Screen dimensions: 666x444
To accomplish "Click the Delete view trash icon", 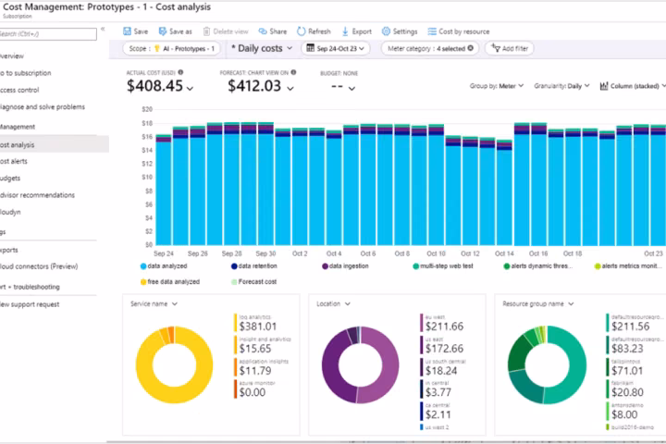I will (206, 31).
